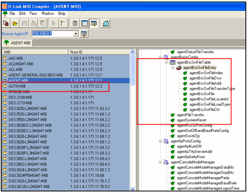Image resolution: width=247 pixels, height=193 pixels.
Task: Click the first compile MIB toolbar icon
Action: (6, 23)
